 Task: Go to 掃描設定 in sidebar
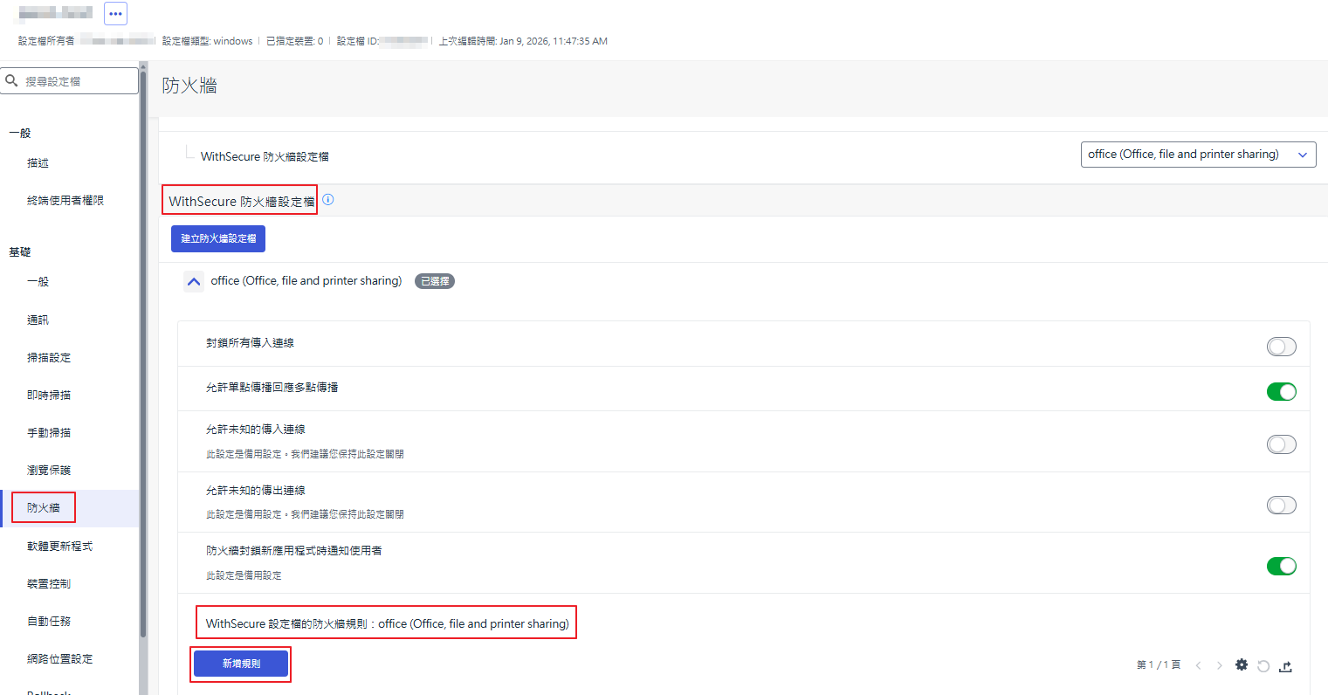[x=49, y=358]
